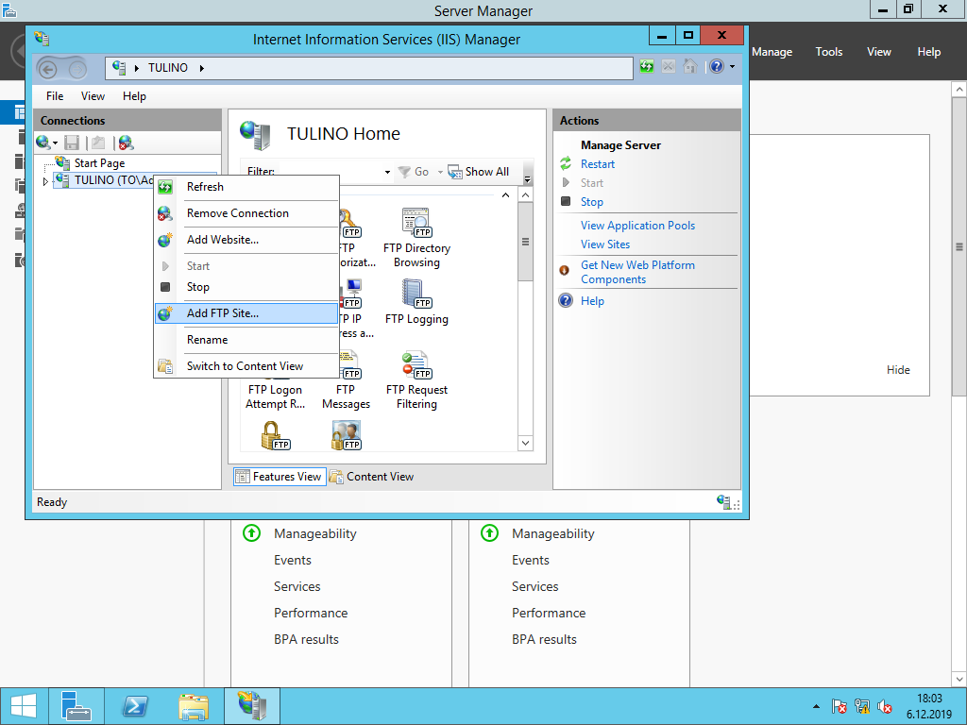The height and width of the screenshot is (725, 967).
Task: Click Hide in Server Manager window
Action: point(898,370)
